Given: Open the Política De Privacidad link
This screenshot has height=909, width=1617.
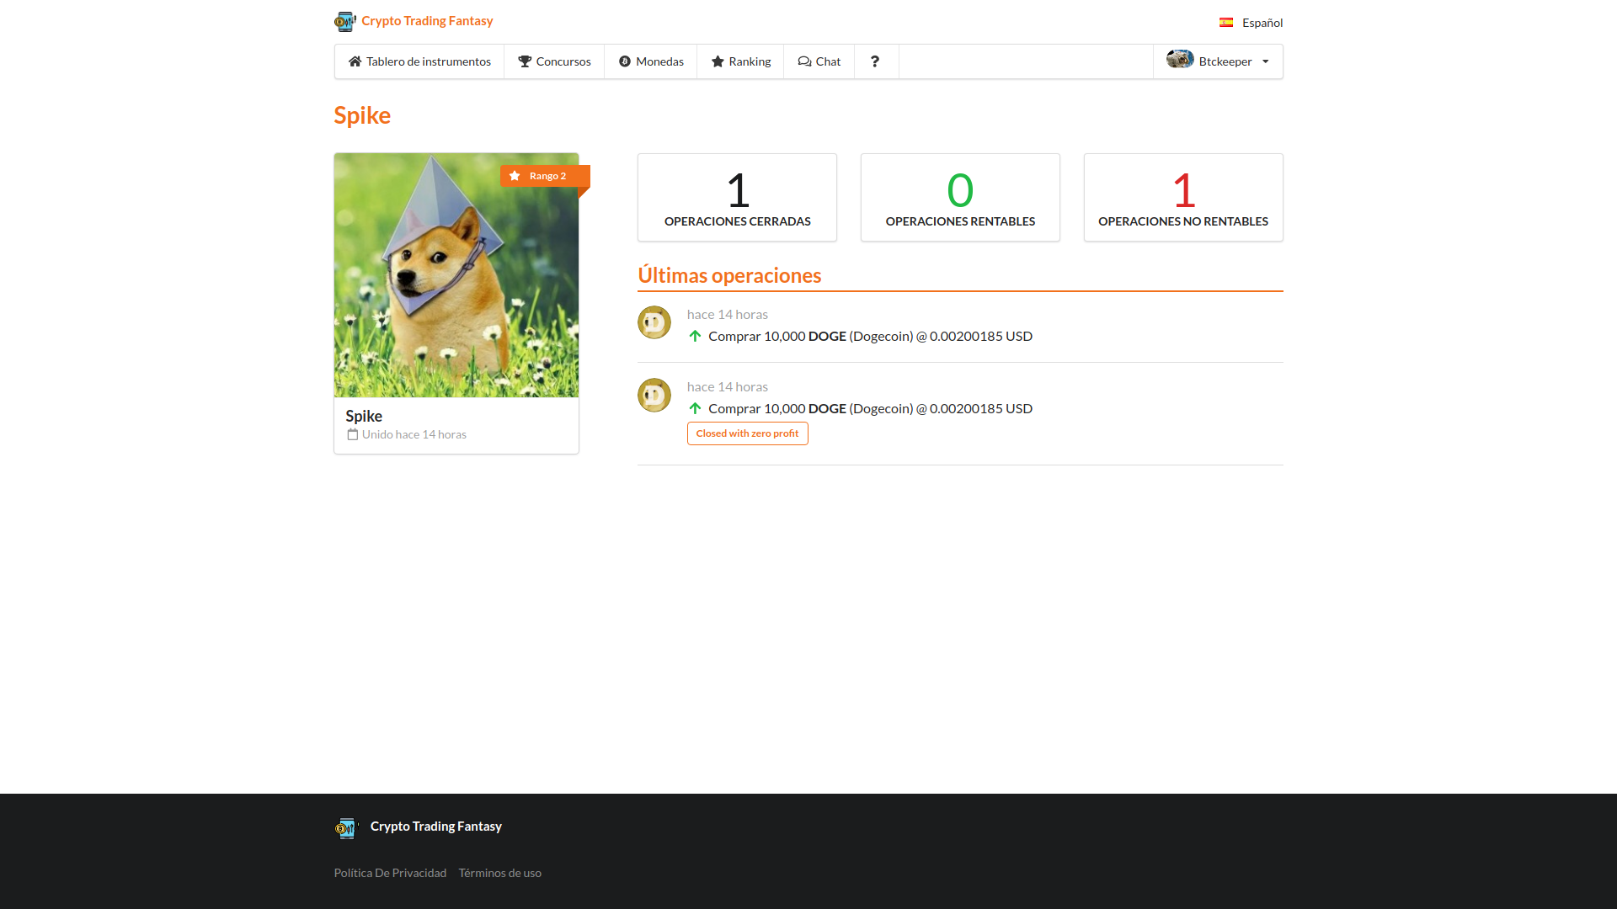Looking at the screenshot, I should point(390,873).
